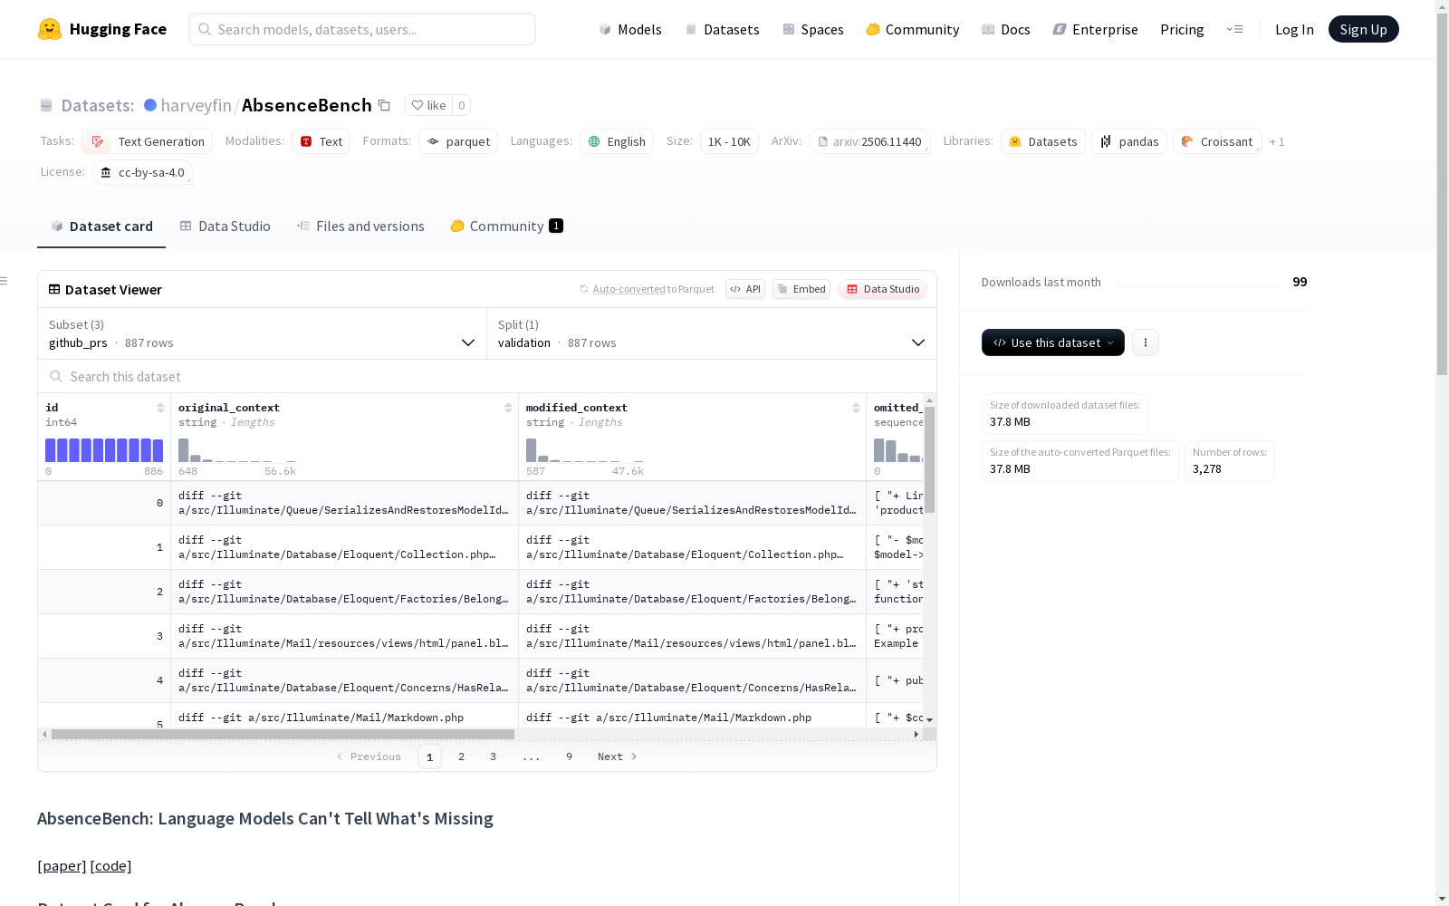Expand the Use this dataset dropdown
The image size is (1449, 906).
point(1053,342)
